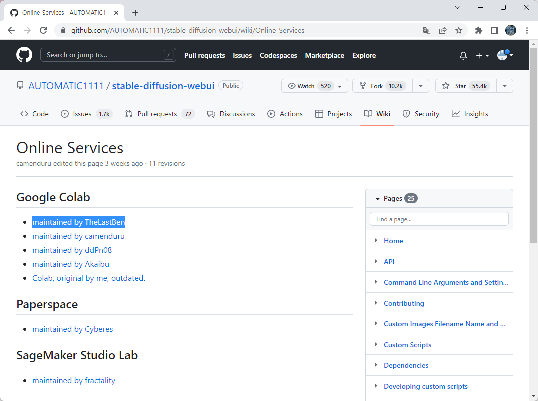Open GitHub notifications bell
The height and width of the screenshot is (401, 538).
point(463,55)
